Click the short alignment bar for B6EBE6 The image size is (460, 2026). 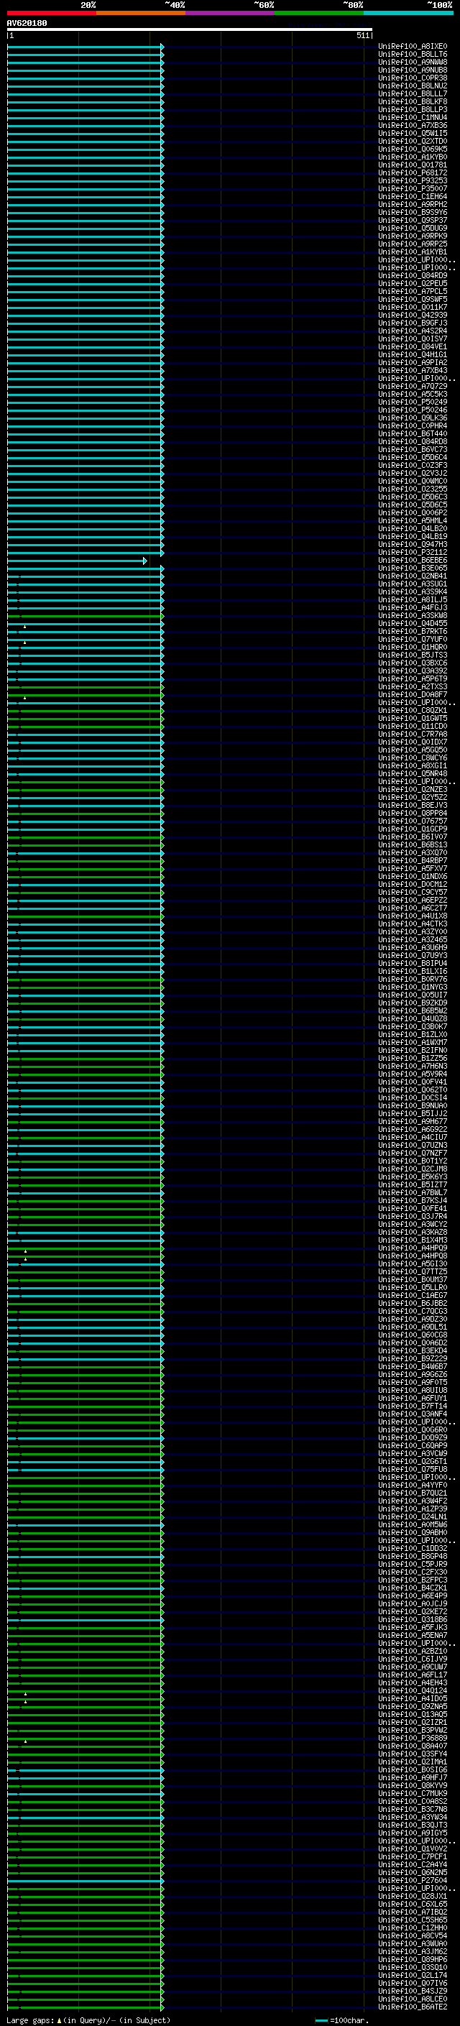click(77, 561)
